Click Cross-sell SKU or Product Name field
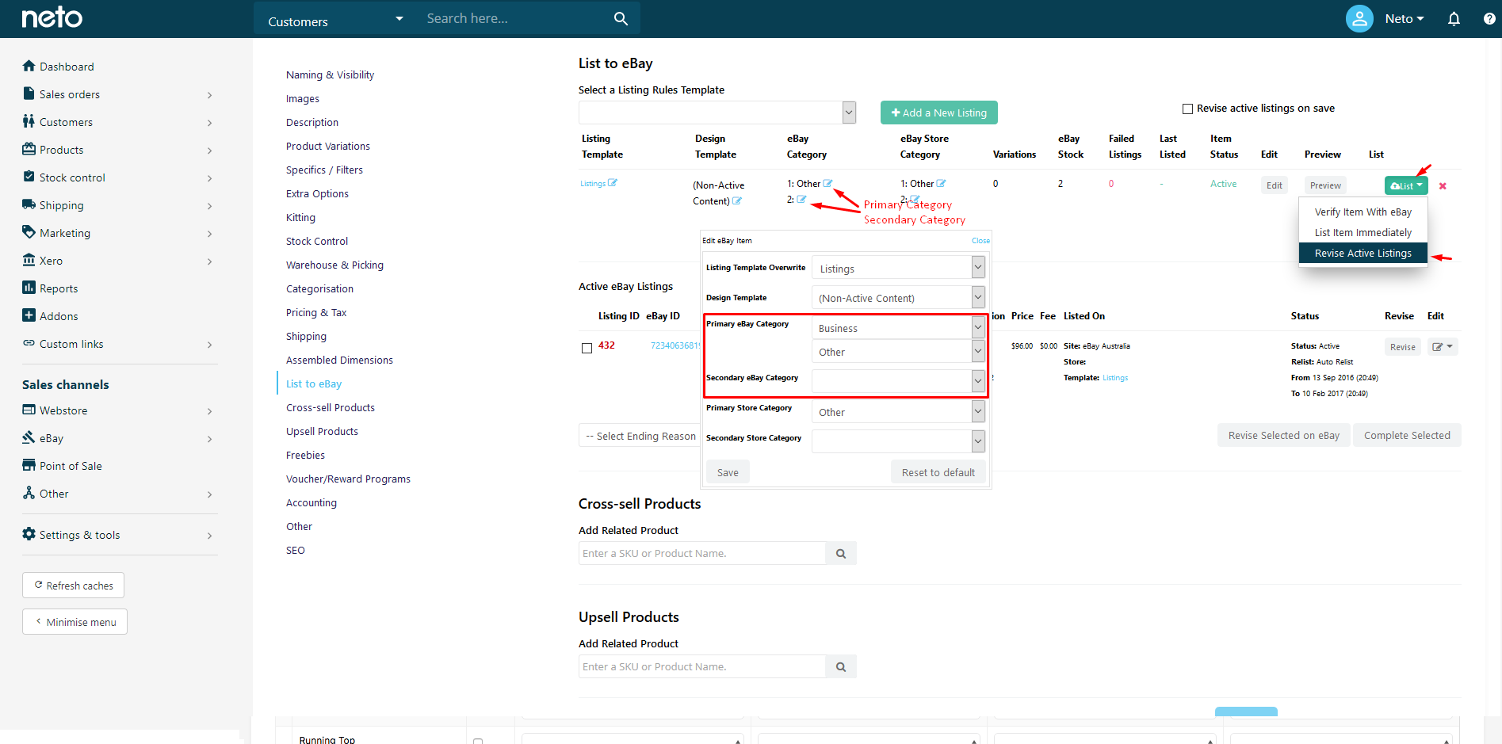The image size is (1502, 744). click(702, 553)
